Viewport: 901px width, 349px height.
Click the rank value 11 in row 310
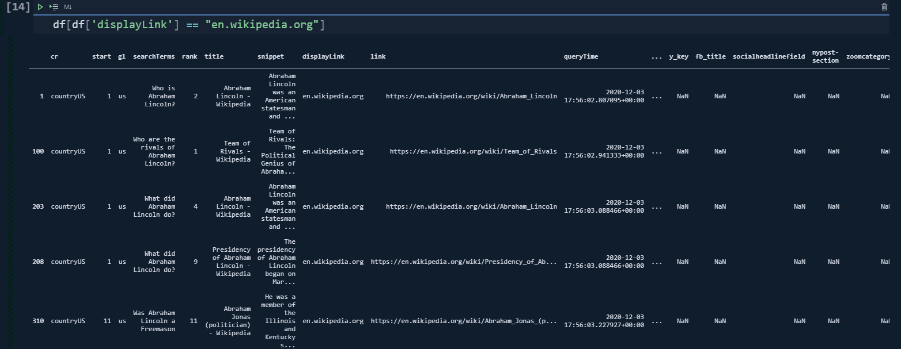tap(194, 321)
